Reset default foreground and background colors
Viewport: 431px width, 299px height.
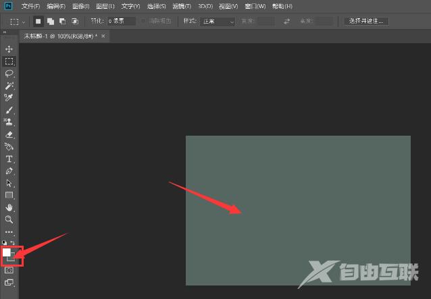tap(4, 242)
